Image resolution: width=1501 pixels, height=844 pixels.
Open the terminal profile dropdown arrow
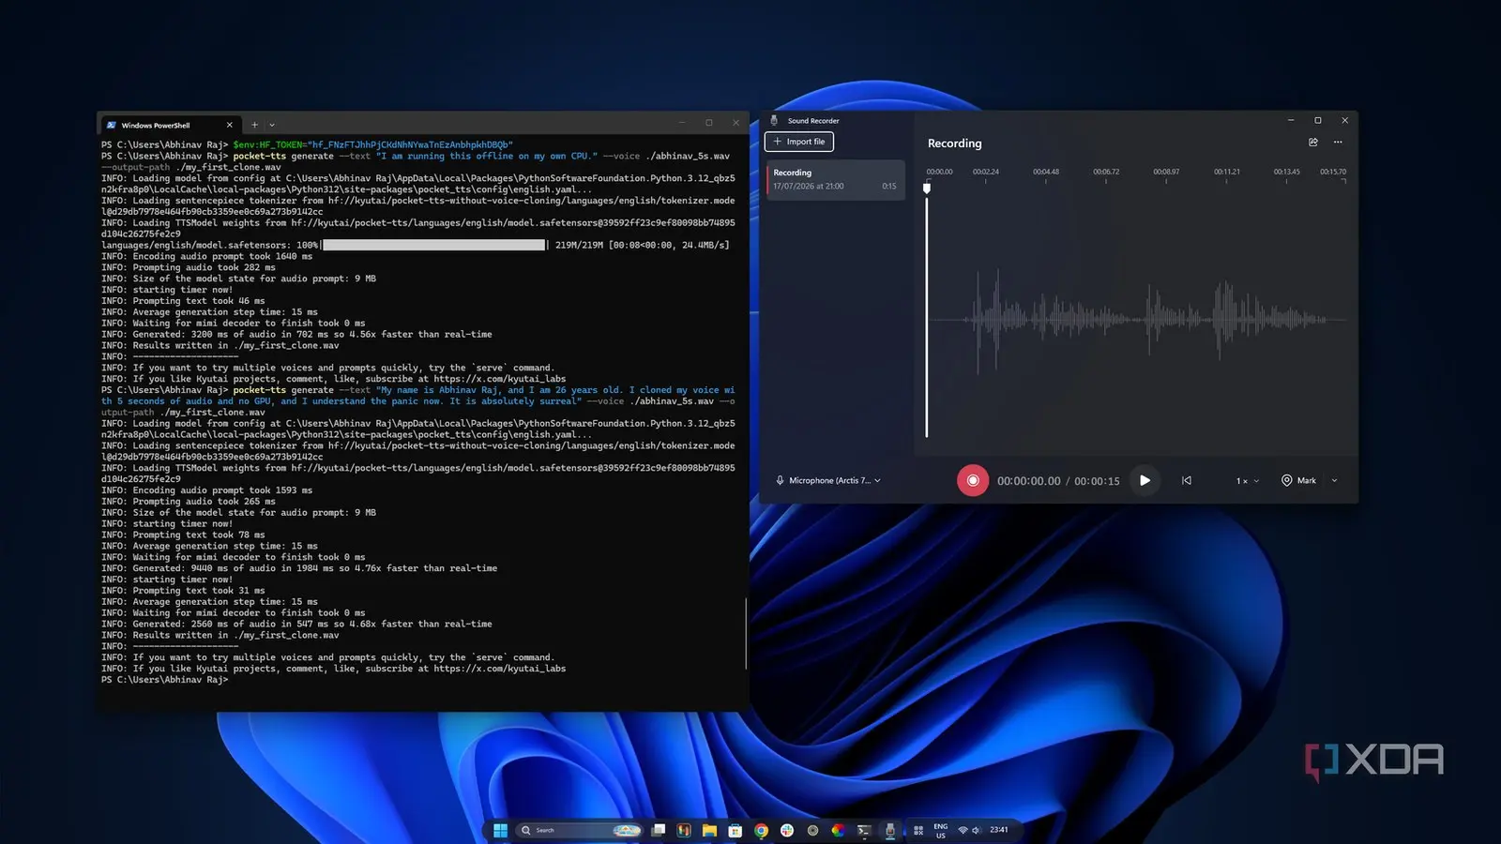[272, 125]
